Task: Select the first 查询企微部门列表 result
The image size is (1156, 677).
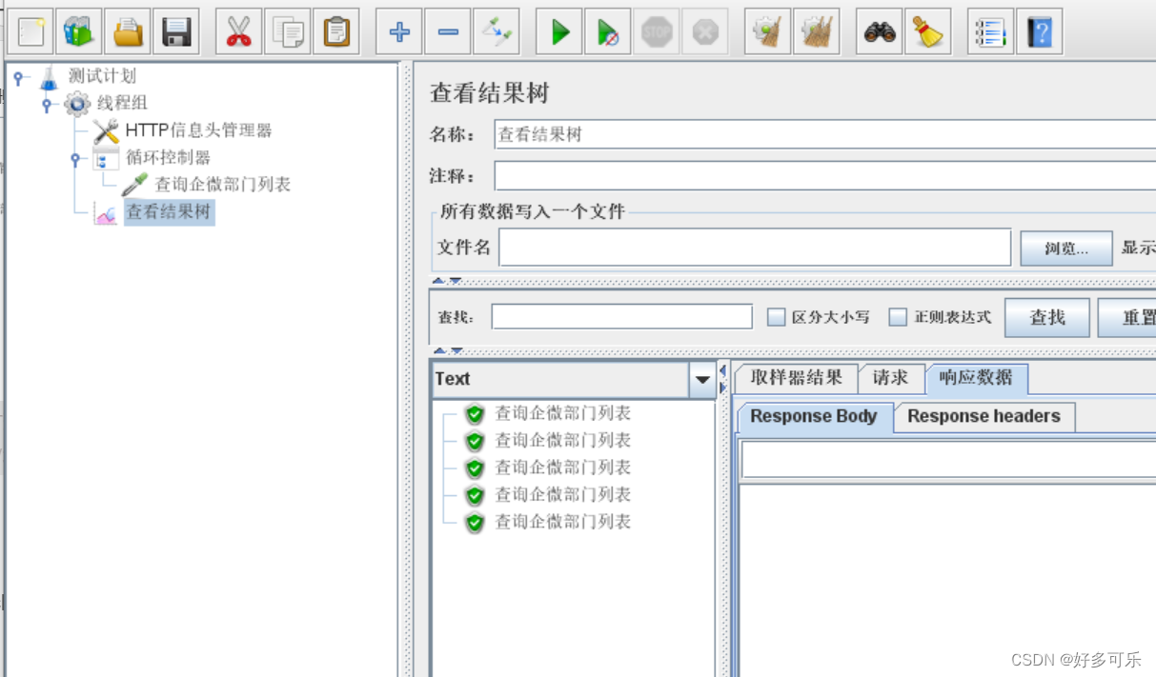Action: pyautogui.click(x=562, y=413)
